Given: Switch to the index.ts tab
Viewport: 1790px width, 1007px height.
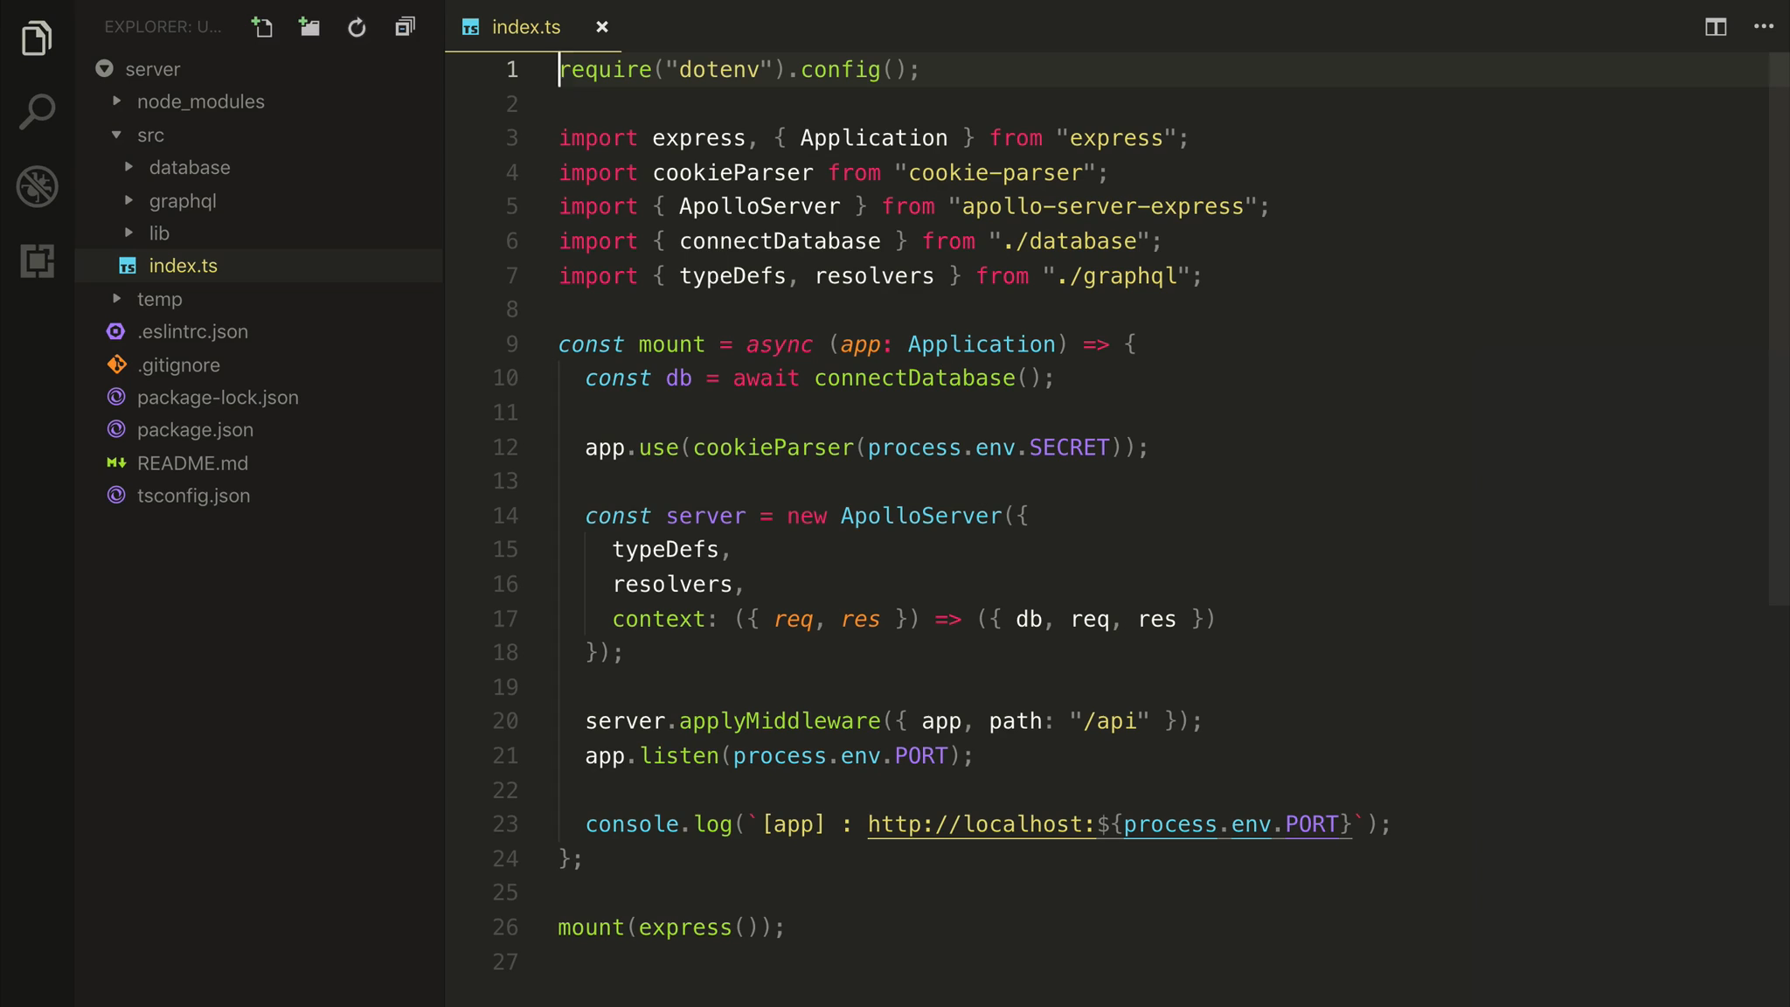Looking at the screenshot, I should click(x=524, y=27).
